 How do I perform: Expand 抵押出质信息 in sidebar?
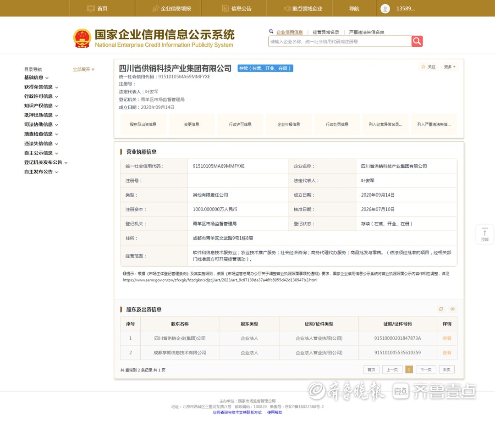(41, 115)
